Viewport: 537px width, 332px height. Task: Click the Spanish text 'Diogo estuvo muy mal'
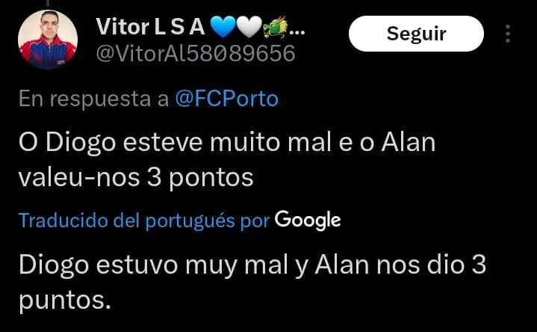tap(153, 265)
